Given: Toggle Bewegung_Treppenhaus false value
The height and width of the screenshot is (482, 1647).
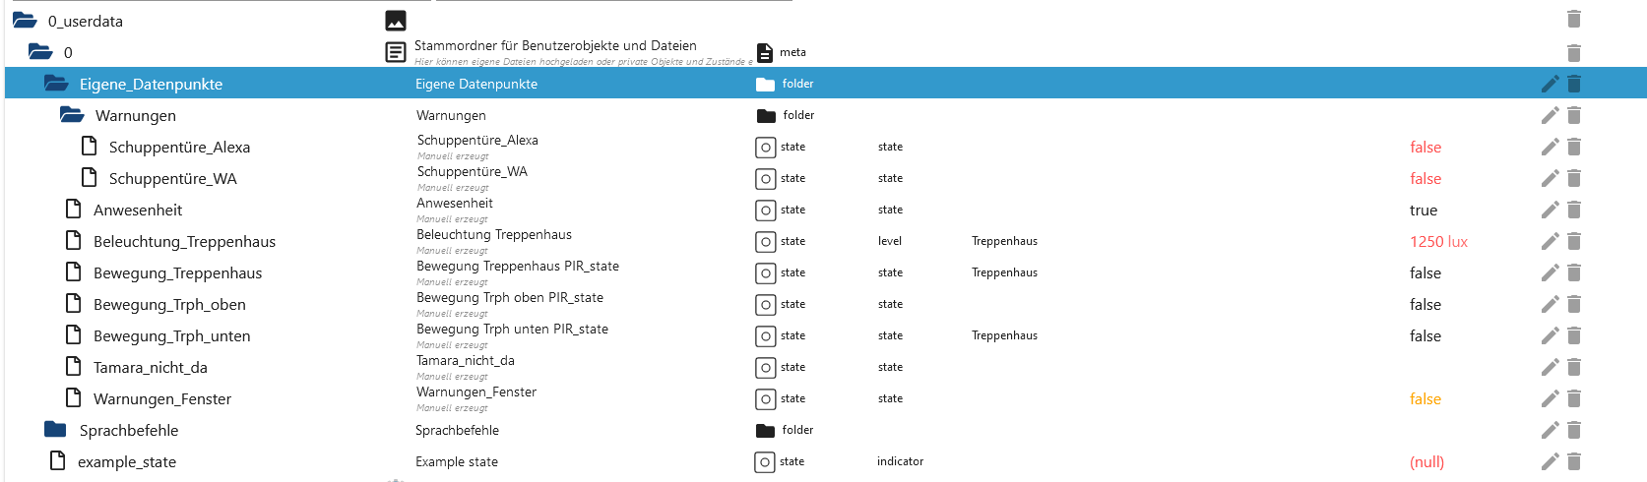Looking at the screenshot, I should (x=1425, y=273).
